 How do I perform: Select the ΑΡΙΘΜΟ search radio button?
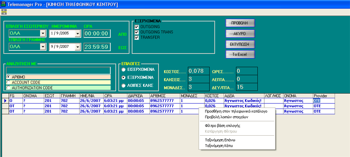pyautogui.click(x=9, y=77)
